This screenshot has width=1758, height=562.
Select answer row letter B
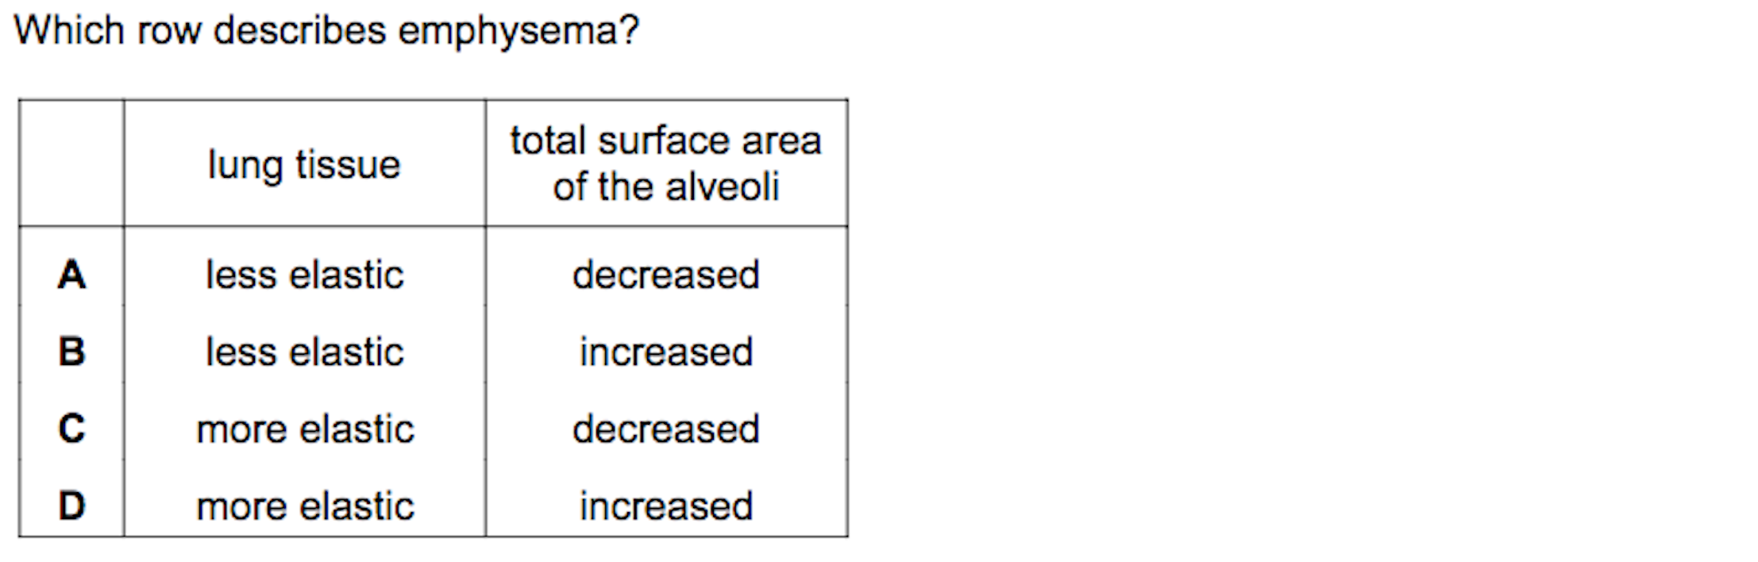click(71, 352)
